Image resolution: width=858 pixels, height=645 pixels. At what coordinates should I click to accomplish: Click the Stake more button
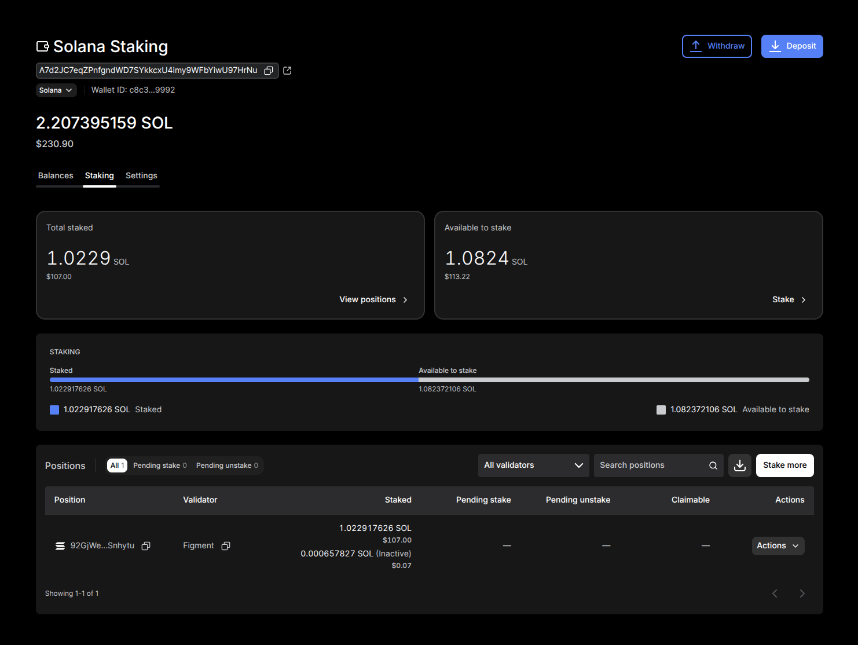[x=785, y=466]
